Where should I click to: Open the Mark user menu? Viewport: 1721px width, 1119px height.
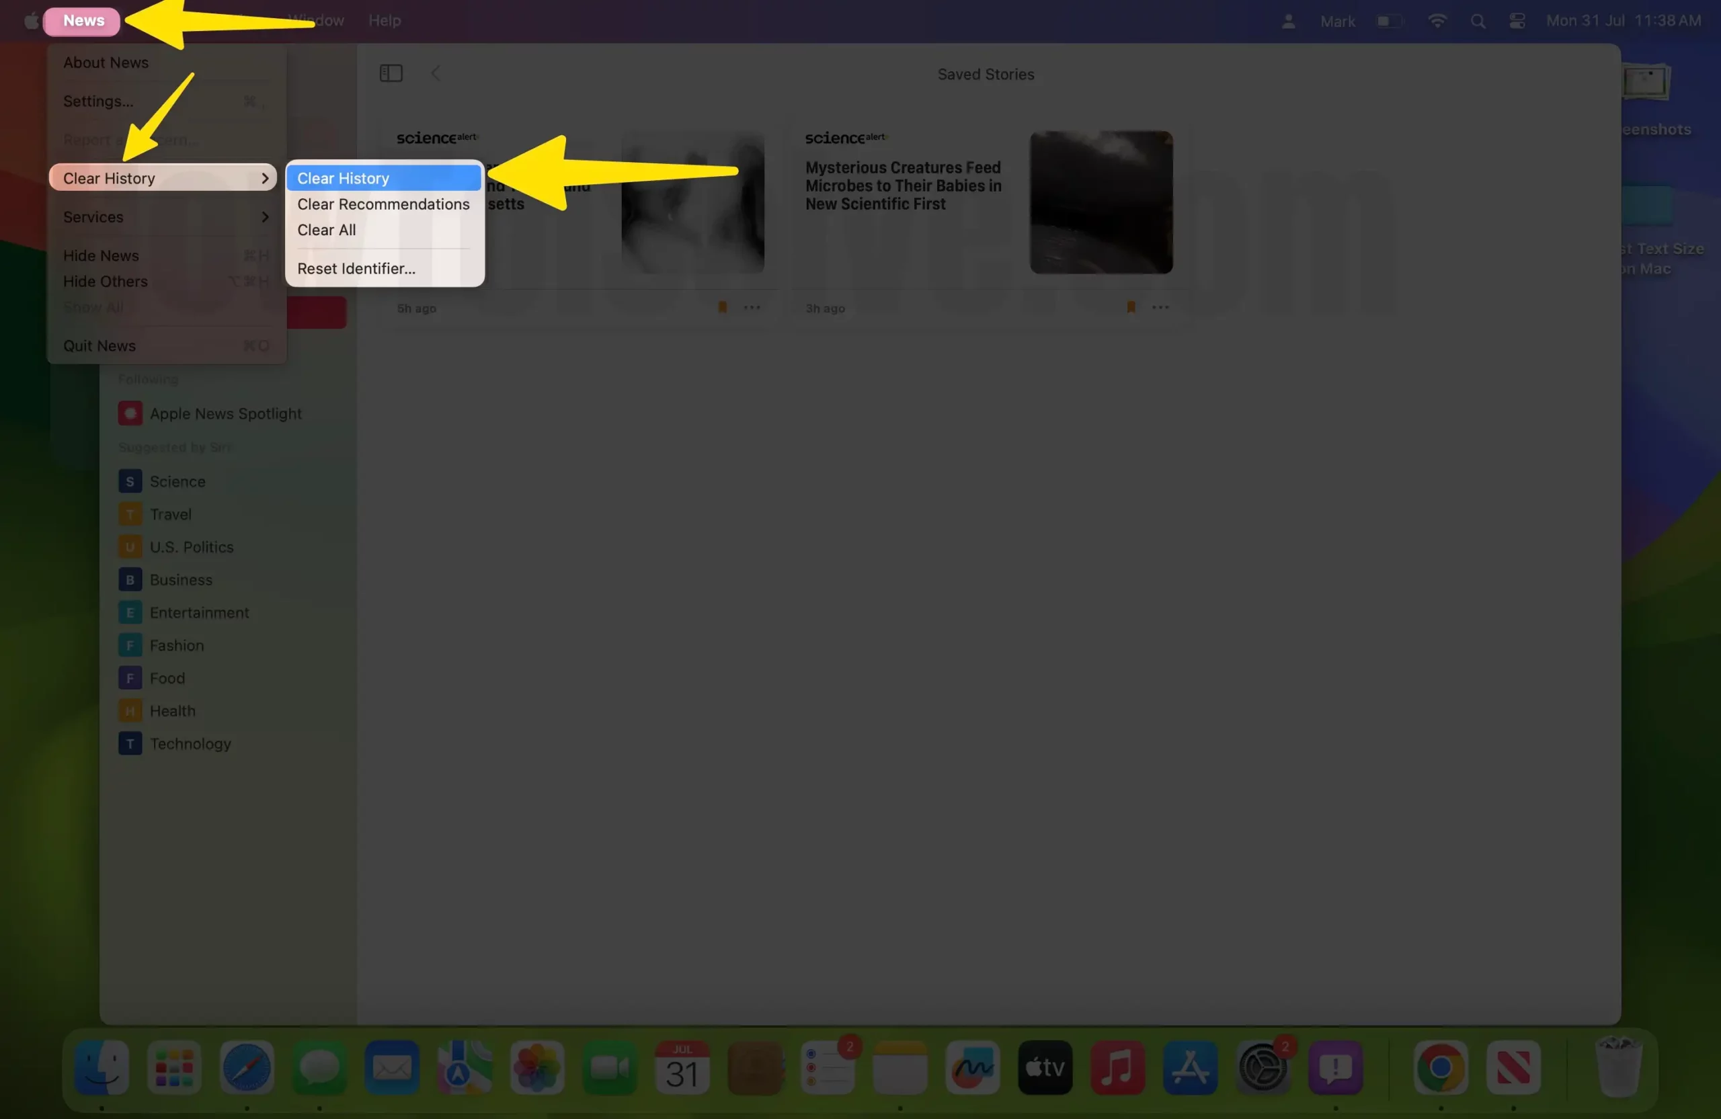[x=1337, y=21]
